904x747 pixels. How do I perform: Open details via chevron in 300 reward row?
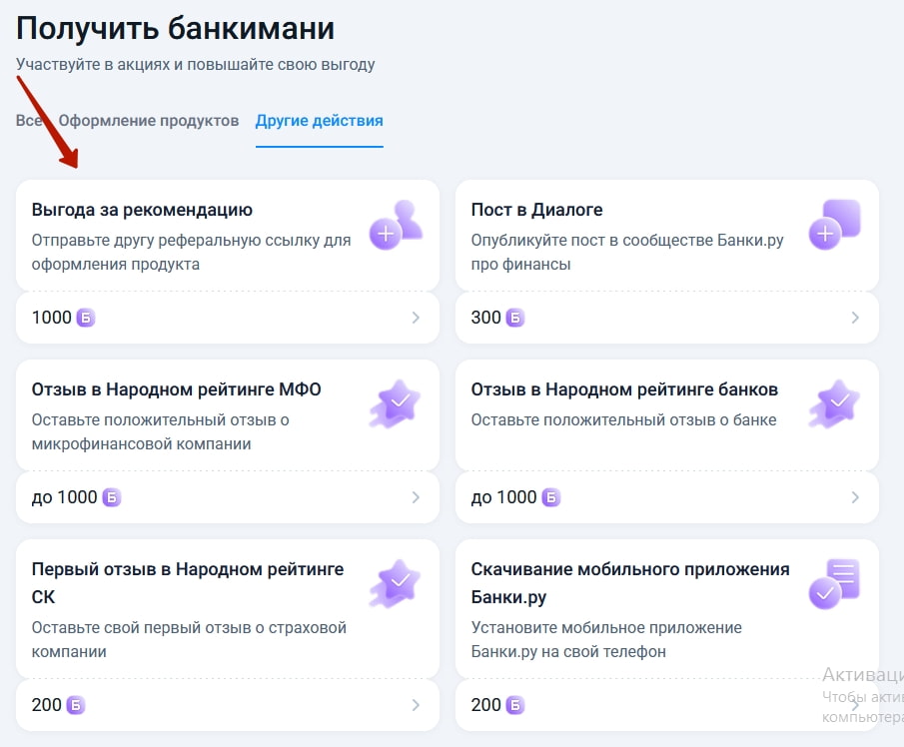click(x=855, y=318)
